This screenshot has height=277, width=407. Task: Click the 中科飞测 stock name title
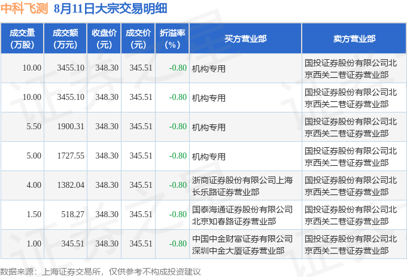click(24, 8)
